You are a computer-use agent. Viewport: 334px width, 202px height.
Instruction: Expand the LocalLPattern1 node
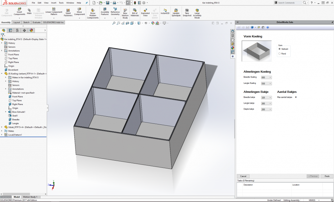pos(2,135)
